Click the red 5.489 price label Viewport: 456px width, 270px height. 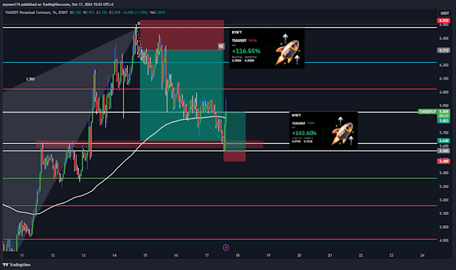click(x=444, y=161)
